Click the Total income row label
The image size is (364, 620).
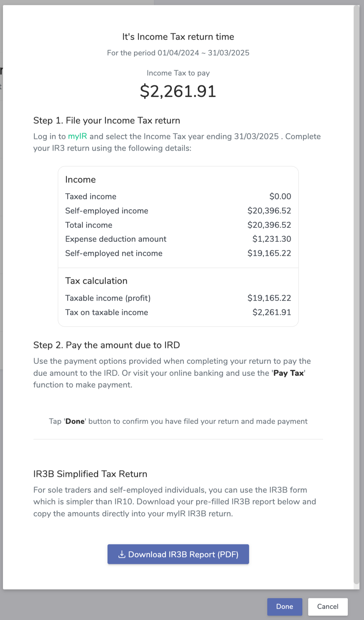pos(89,225)
